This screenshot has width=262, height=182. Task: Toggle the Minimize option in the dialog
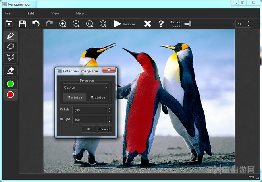coord(98,97)
